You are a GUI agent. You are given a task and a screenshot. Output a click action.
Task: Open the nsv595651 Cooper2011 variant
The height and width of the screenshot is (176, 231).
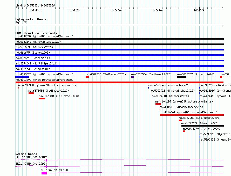coord(33,58)
